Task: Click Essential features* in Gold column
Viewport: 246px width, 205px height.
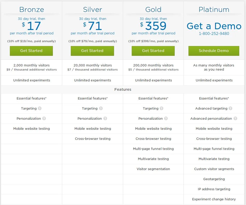Action: [x=153, y=98]
